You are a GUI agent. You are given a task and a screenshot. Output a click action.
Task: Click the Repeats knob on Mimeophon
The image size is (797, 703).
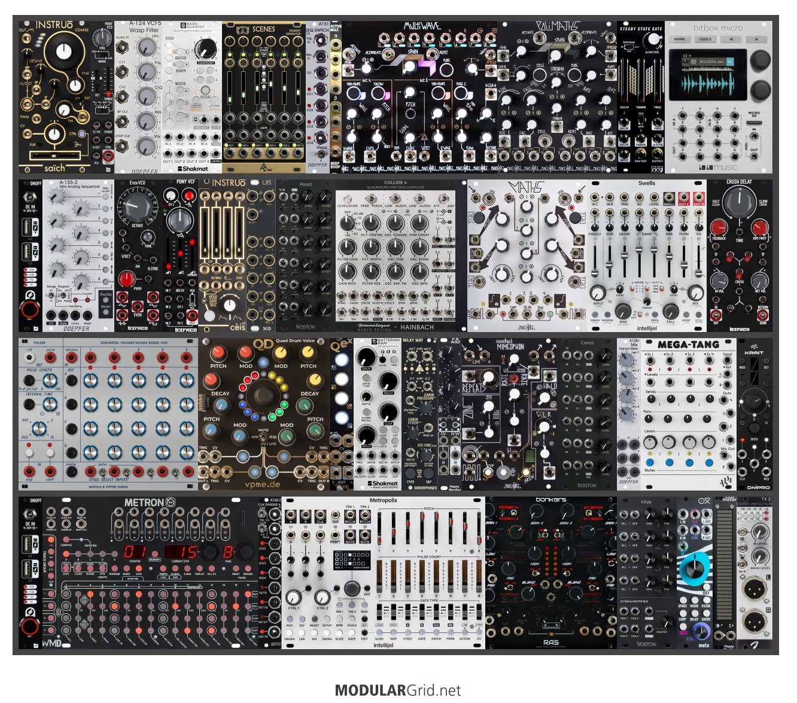pos(489,378)
